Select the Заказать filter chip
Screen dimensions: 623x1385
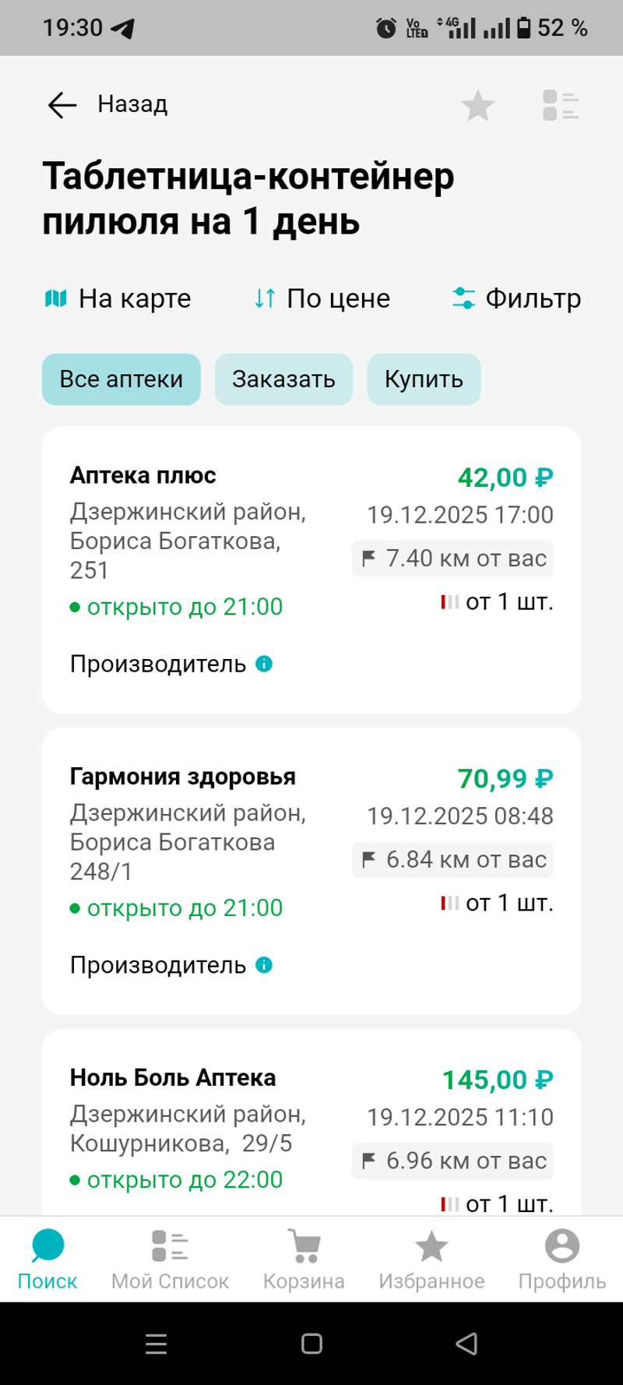(x=283, y=379)
